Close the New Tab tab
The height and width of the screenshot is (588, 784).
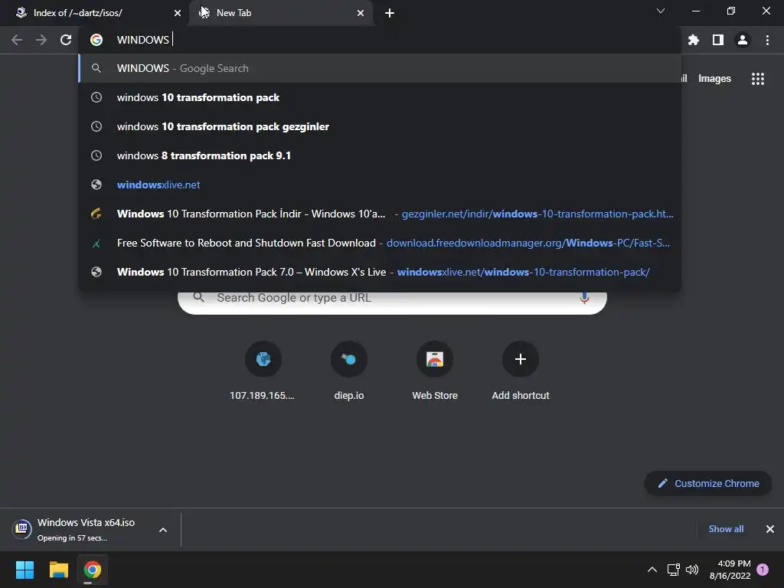tap(361, 13)
